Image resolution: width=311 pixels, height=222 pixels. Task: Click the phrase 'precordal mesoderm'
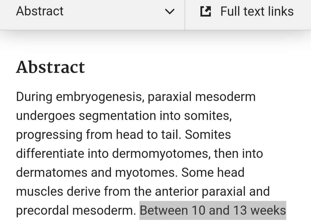(76, 211)
